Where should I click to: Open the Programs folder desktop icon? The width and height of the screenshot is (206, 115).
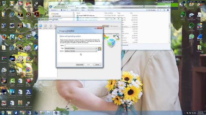pos(4,15)
